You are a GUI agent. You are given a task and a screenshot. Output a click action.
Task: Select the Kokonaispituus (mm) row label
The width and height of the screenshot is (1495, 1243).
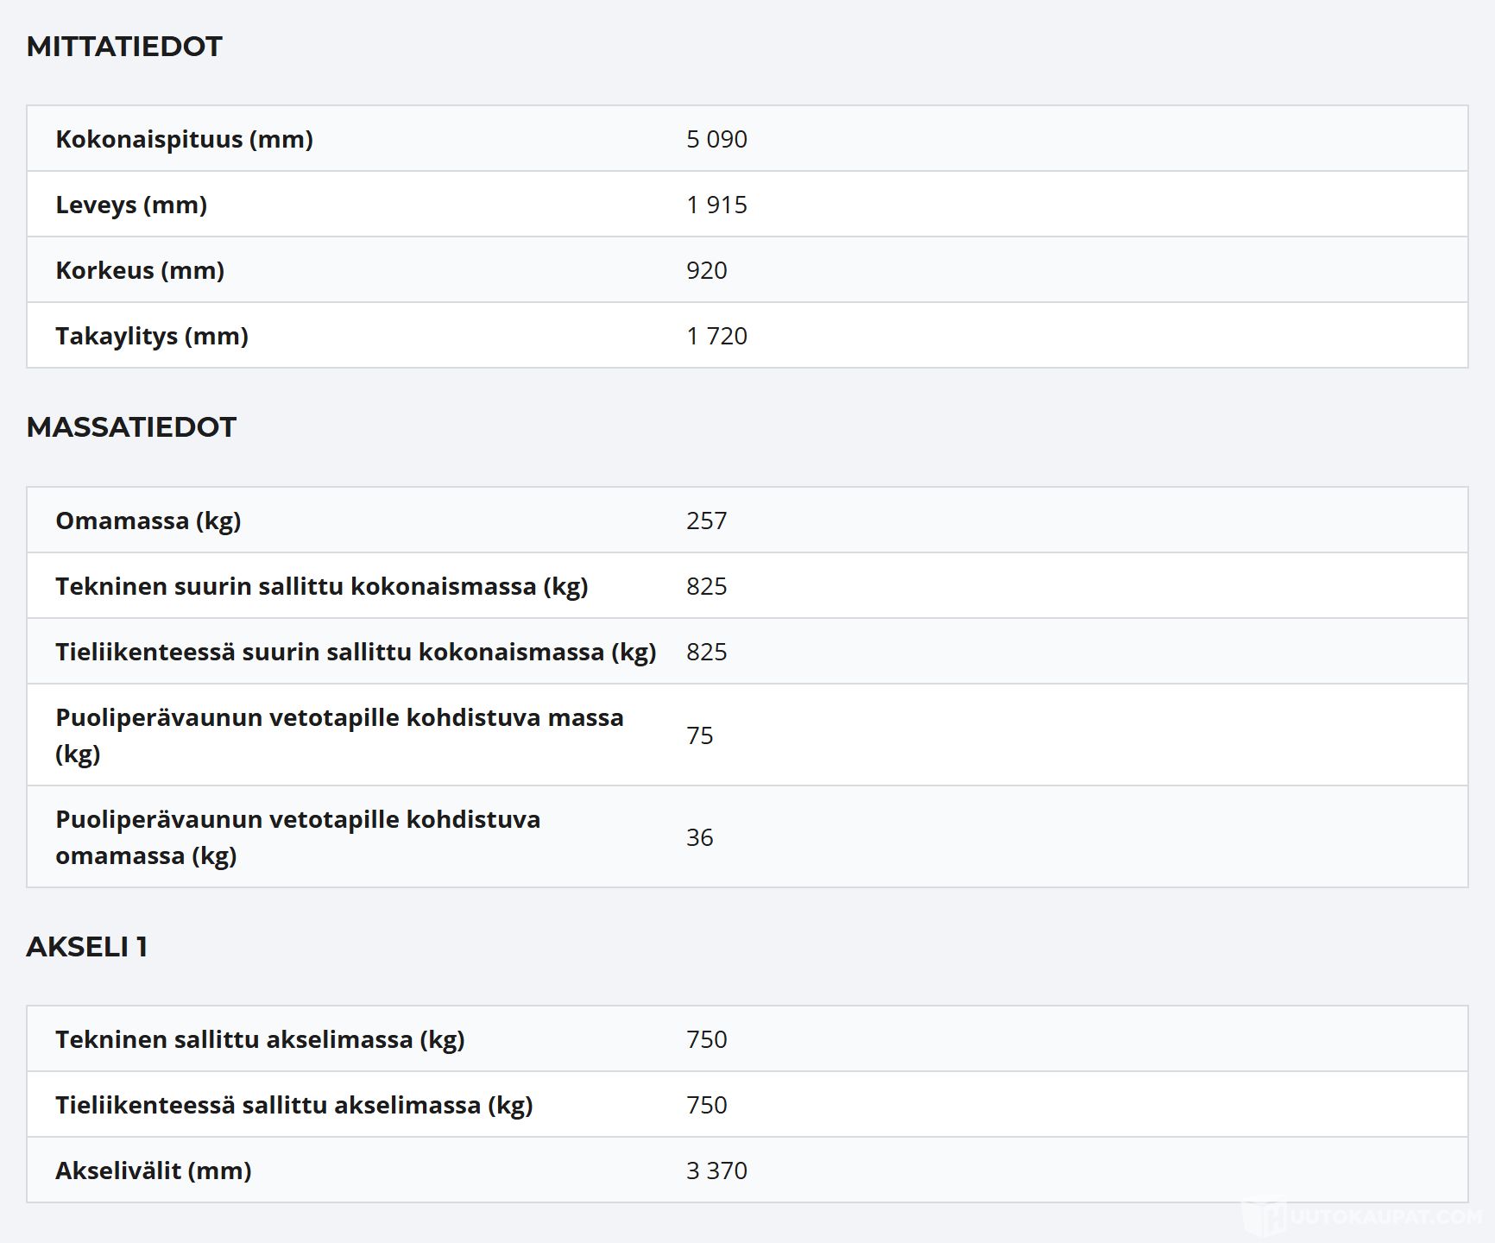(x=184, y=139)
